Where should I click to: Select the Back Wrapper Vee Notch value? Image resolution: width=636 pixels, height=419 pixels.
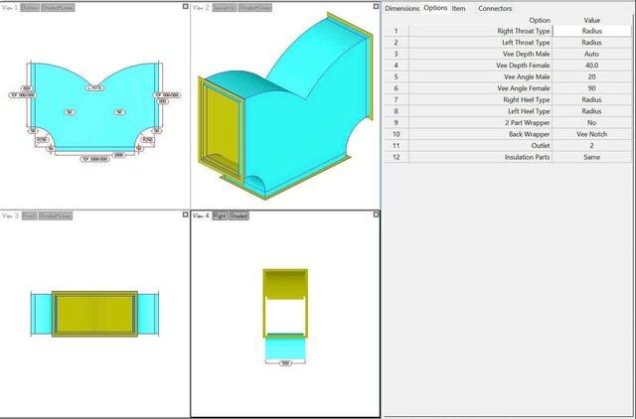[591, 133]
